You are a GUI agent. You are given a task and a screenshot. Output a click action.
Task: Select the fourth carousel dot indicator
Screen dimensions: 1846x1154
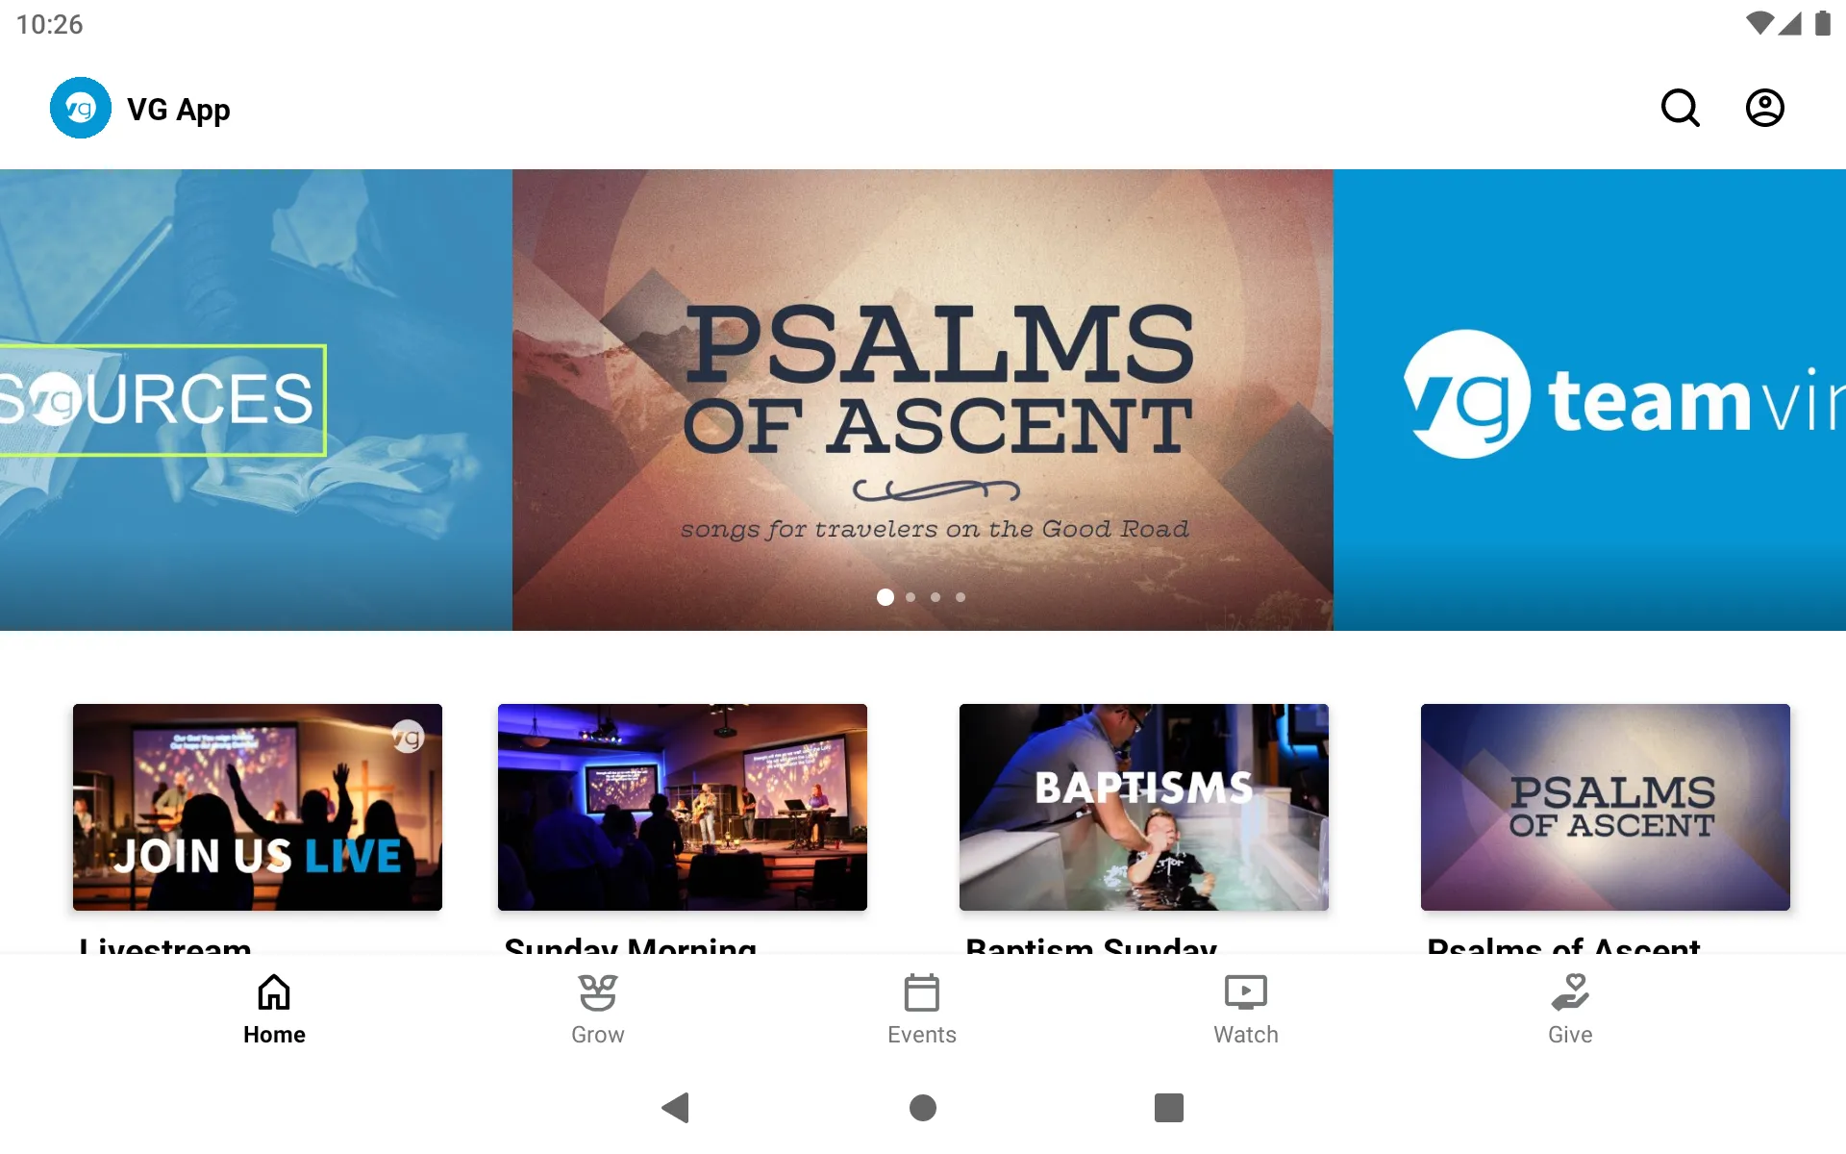[x=960, y=595]
